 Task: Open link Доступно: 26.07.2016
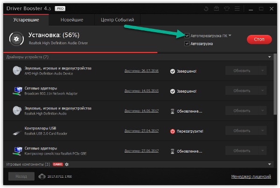(141, 71)
